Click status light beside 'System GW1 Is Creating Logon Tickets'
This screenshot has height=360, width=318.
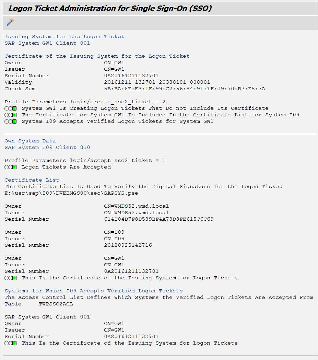point(11,108)
